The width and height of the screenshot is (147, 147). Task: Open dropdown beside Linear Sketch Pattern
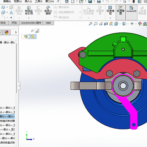(80, 12)
